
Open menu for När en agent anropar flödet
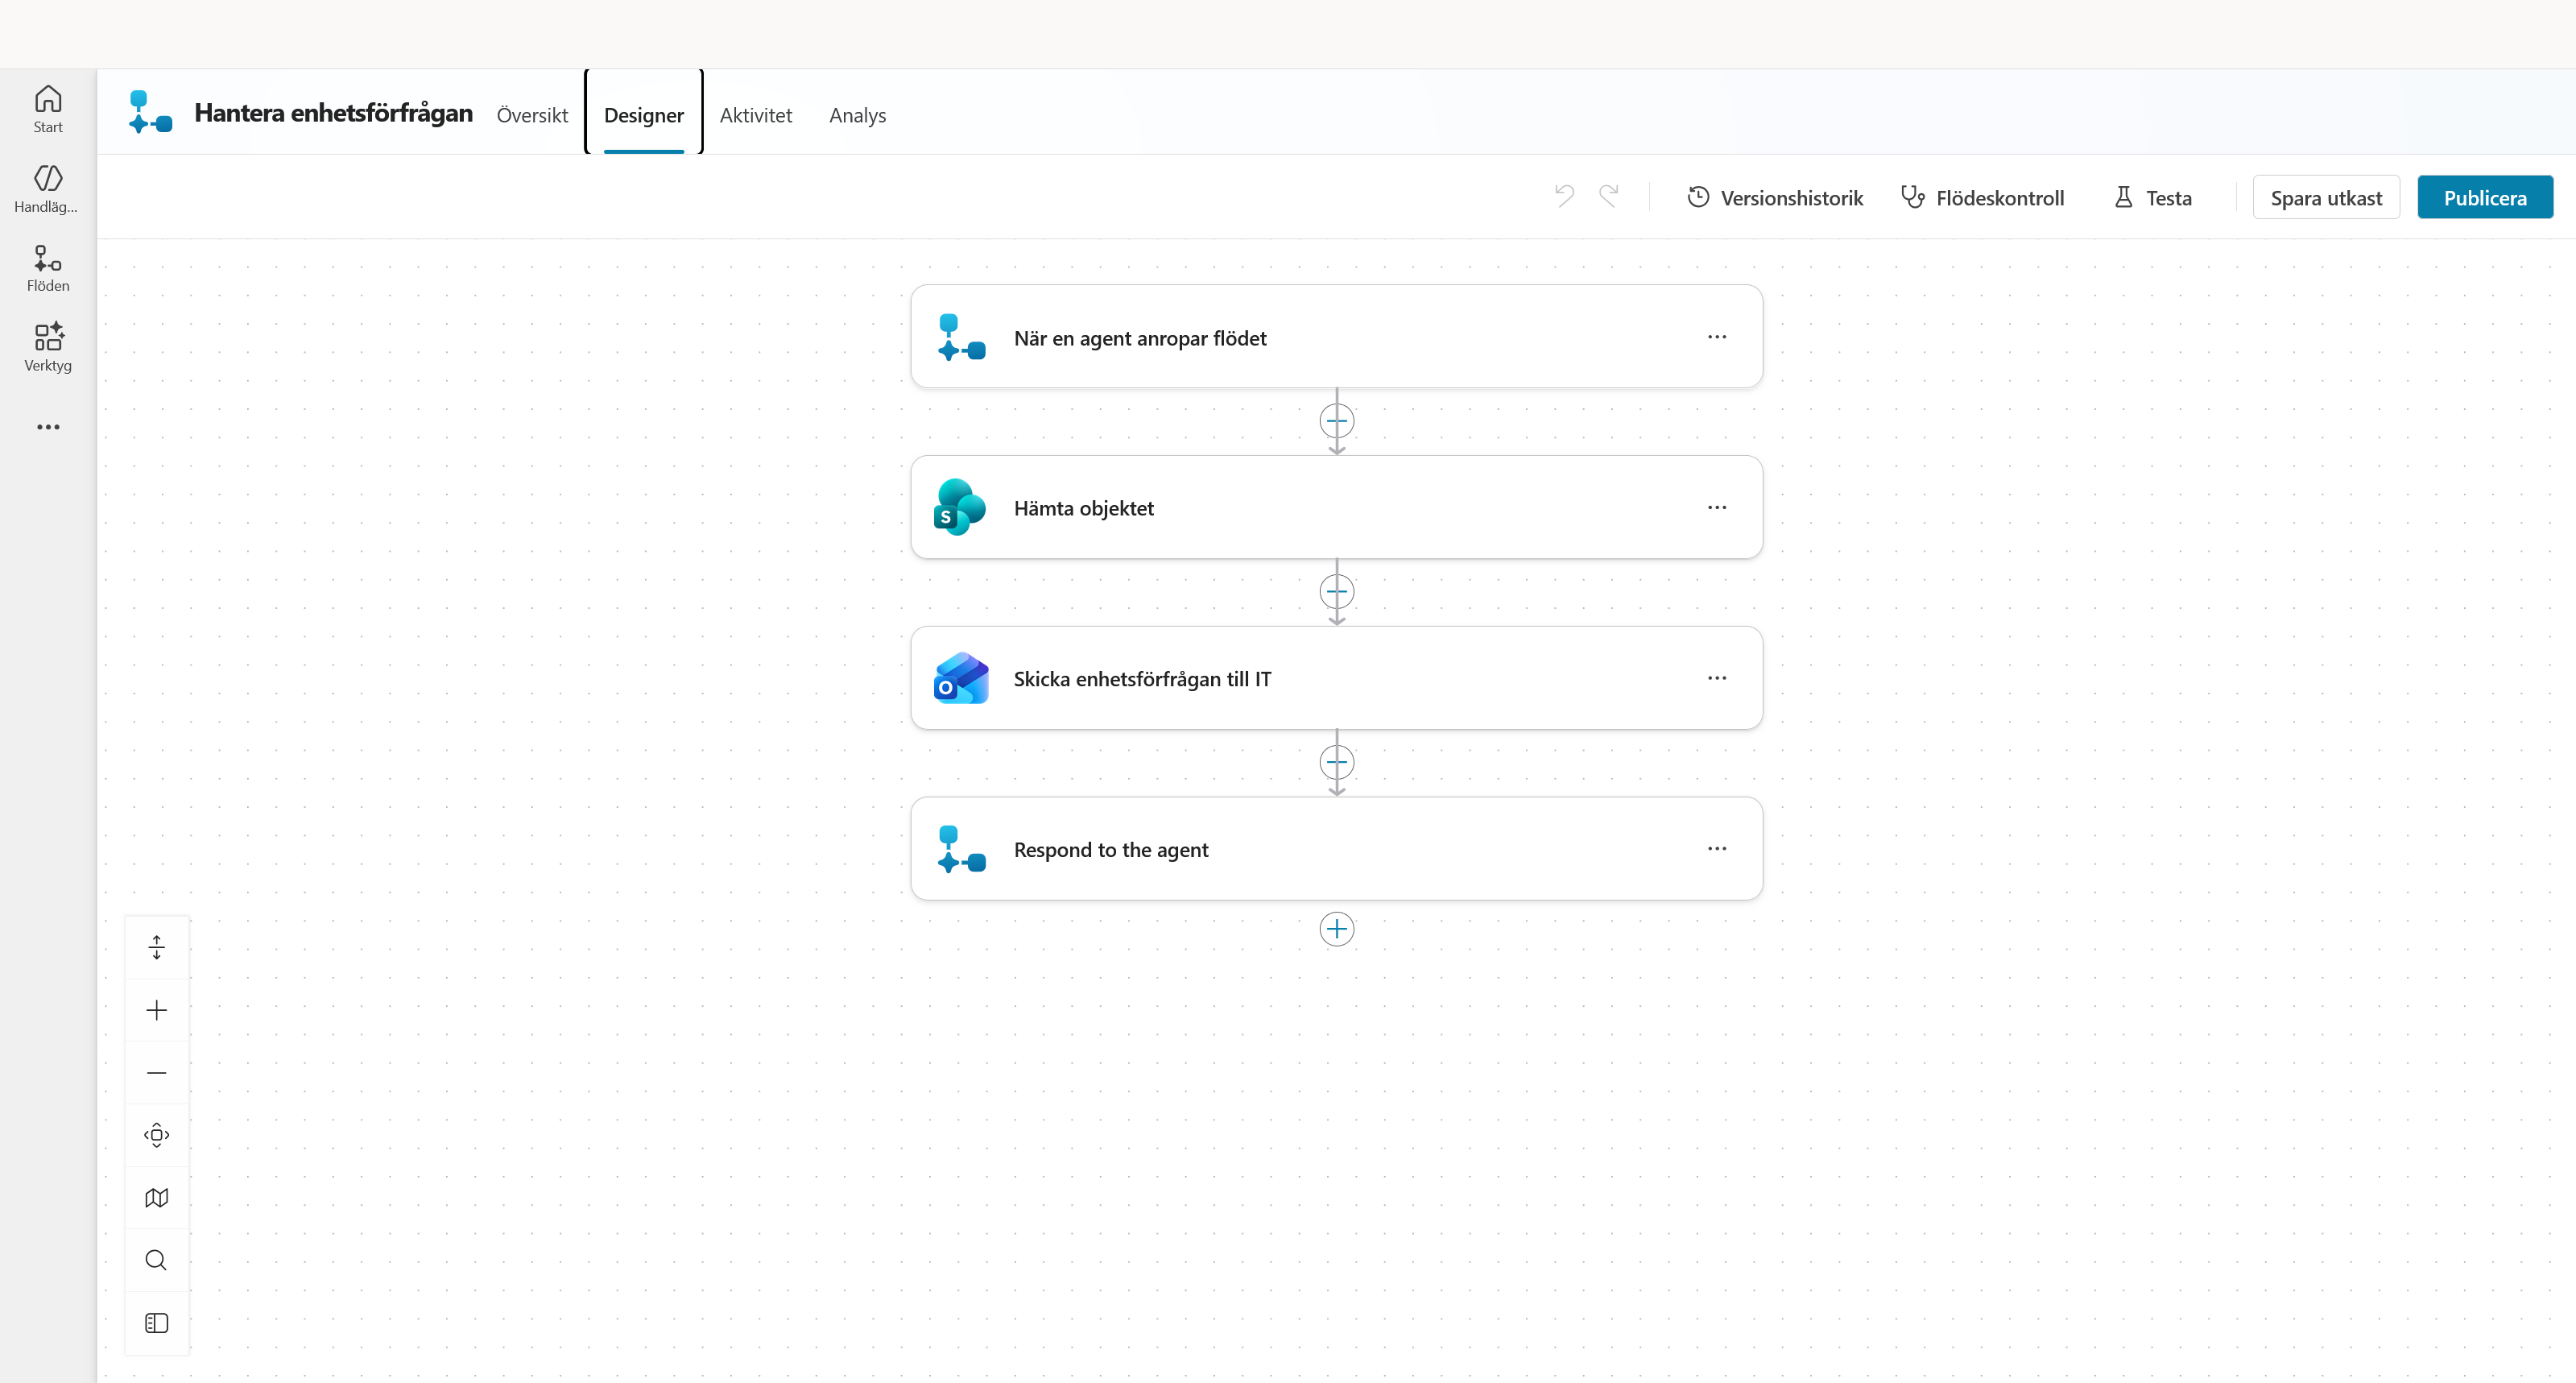pos(1717,337)
